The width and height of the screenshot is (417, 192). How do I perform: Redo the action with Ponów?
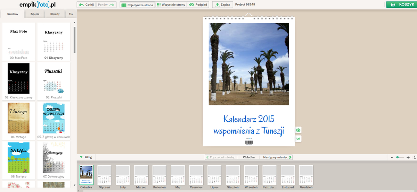click(x=106, y=5)
